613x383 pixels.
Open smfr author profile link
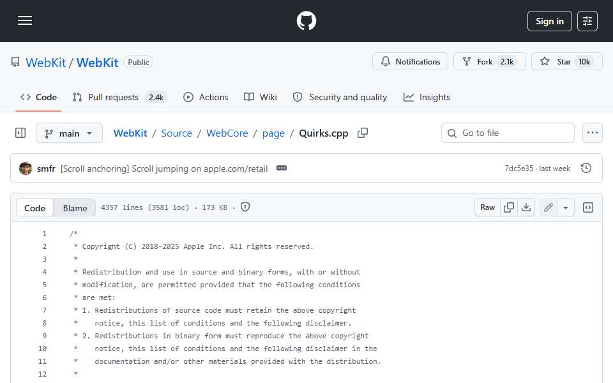point(46,169)
